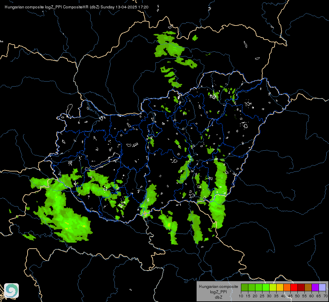Select the 60–65 dBZ purple swatch
The width and height of the screenshot is (329, 302).
315,287
